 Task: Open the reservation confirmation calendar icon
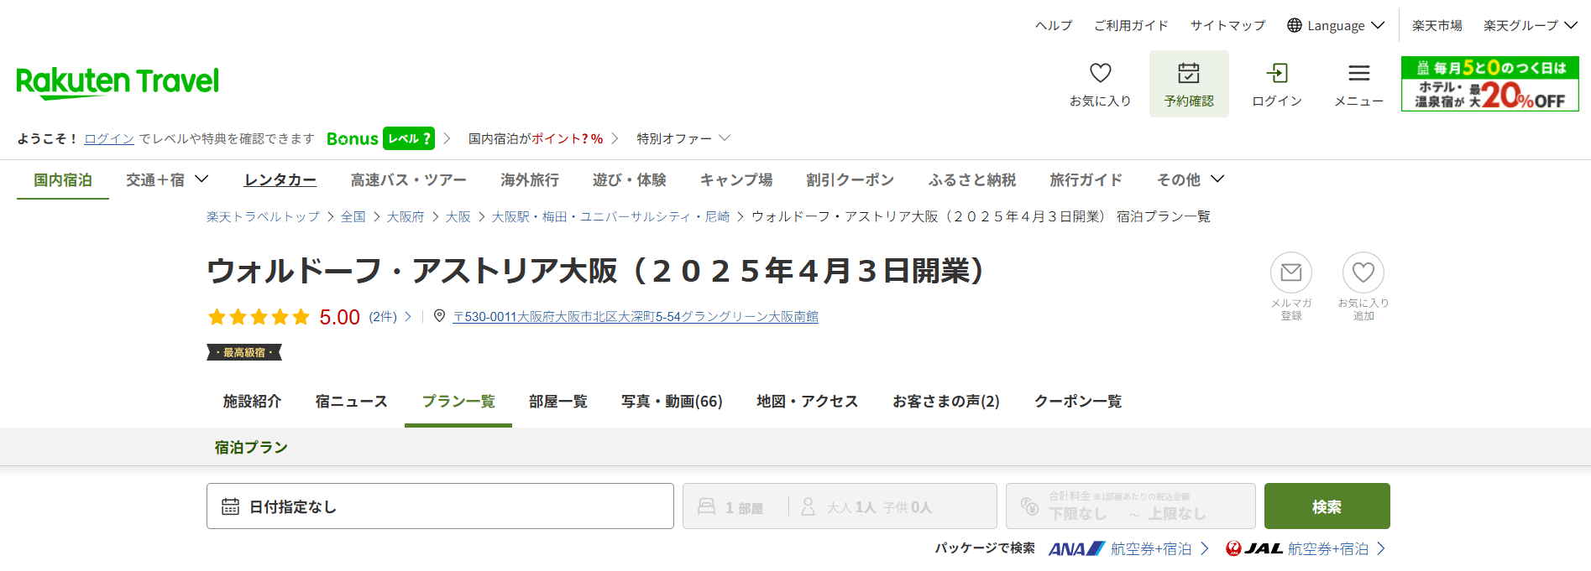pyautogui.click(x=1188, y=75)
